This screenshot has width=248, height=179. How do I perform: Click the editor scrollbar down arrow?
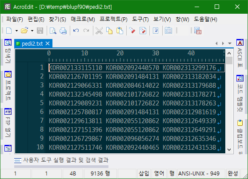[229, 149]
